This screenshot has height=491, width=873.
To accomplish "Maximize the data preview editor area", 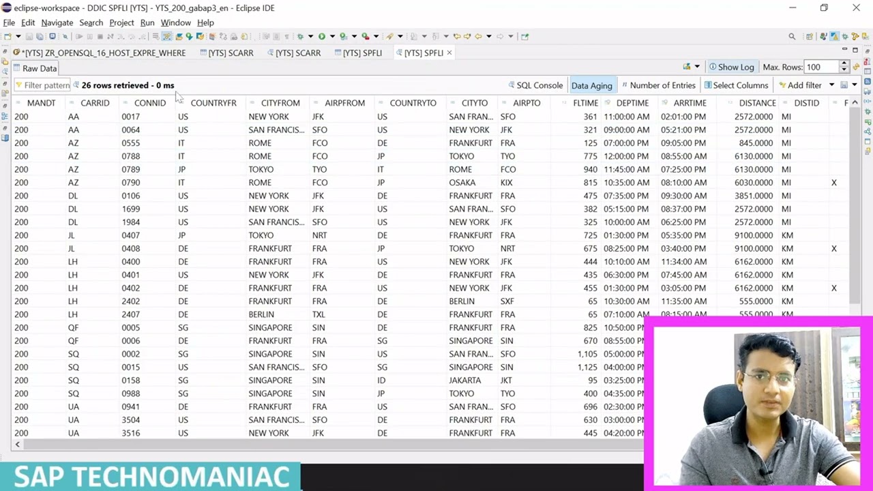I will (855, 49).
